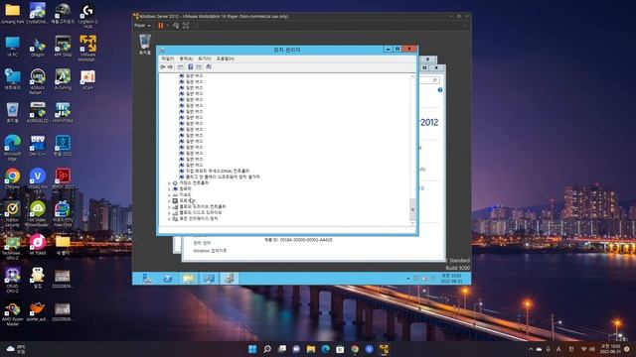Switch to System window on VM taskbar
Image resolution: width=636 pixels, height=357 pixels.
(209, 279)
